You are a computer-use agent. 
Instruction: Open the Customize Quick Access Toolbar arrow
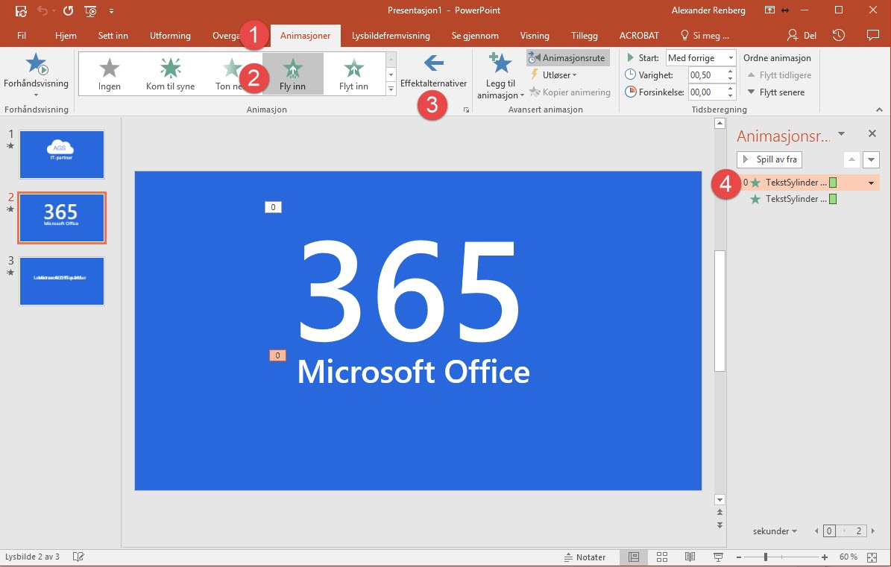(x=111, y=10)
